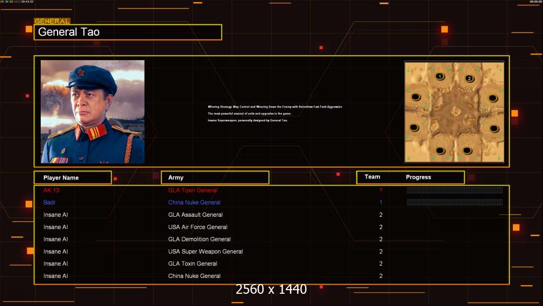Click team number 2 in GLA Assault row
543x306 pixels.
click(381, 215)
